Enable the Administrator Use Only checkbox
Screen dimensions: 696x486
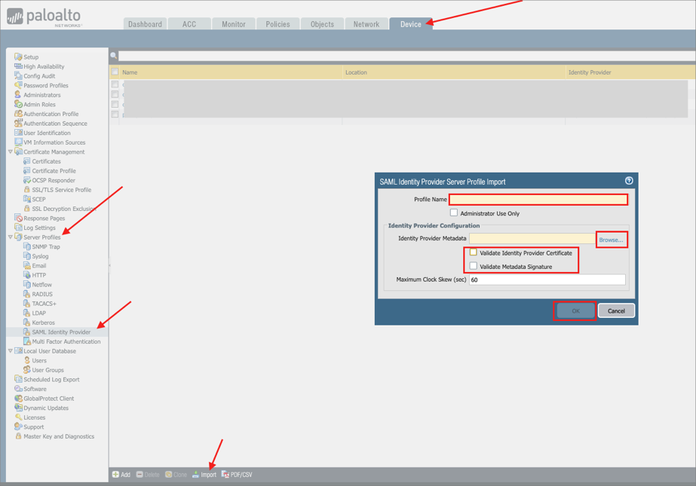pos(454,213)
